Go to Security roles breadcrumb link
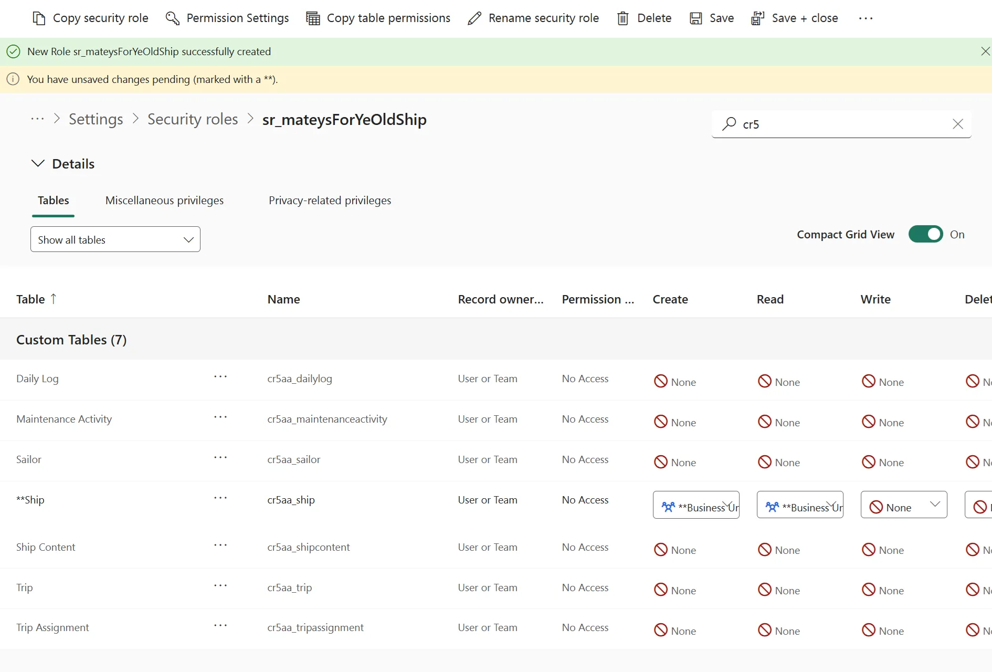 pyautogui.click(x=193, y=119)
